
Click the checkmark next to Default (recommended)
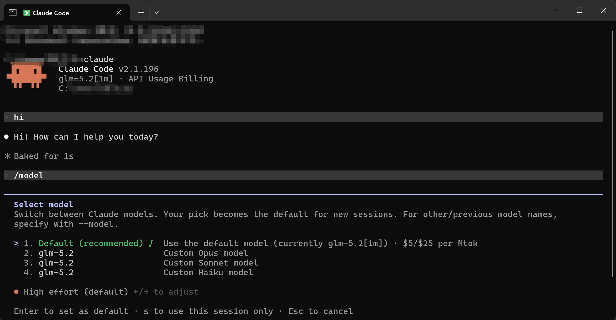(x=151, y=244)
